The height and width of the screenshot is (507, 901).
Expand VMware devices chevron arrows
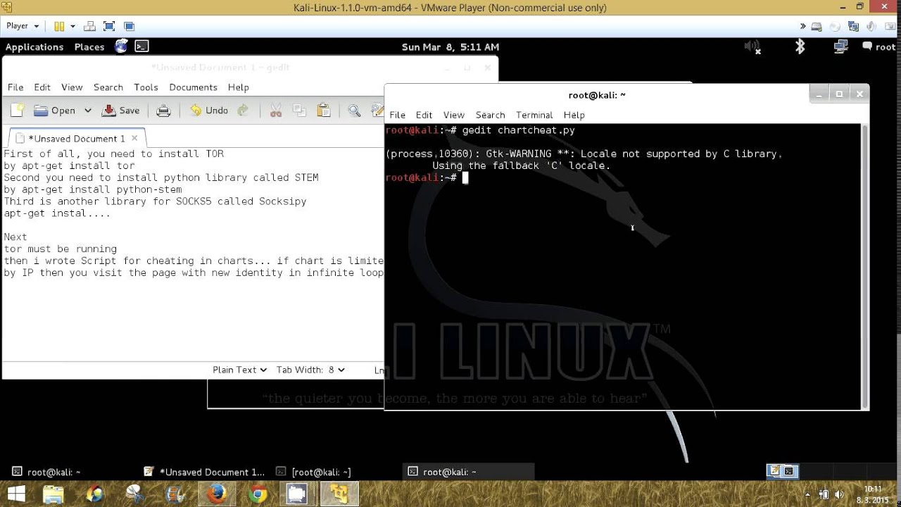click(803, 26)
